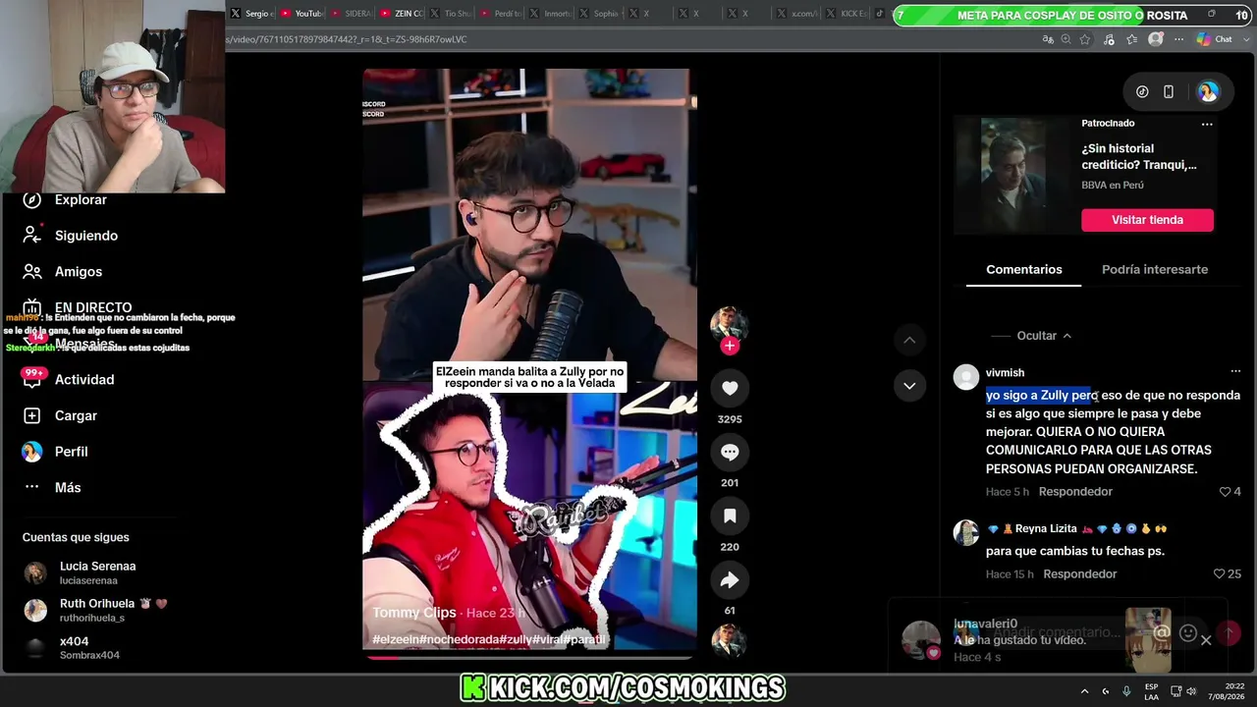Insert a mention with the @ icon
1257x707 pixels.
(x=1162, y=633)
